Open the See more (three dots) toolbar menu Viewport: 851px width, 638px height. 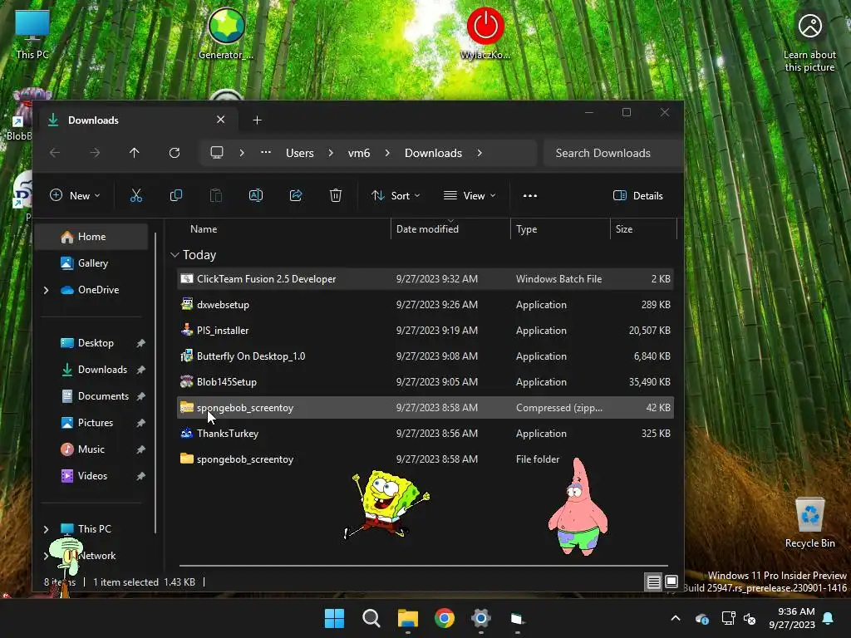pyautogui.click(x=530, y=196)
